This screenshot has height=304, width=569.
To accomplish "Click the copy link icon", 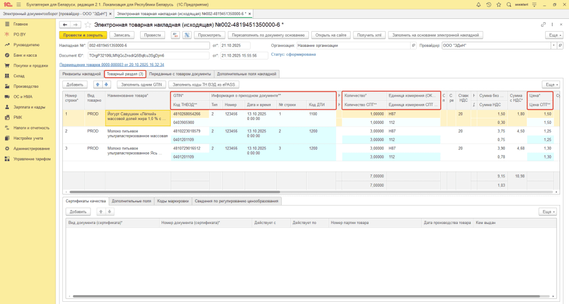I will [x=543, y=25].
